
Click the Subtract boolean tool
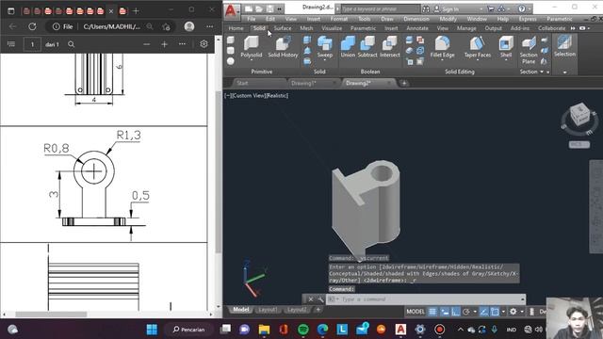[367, 47]
